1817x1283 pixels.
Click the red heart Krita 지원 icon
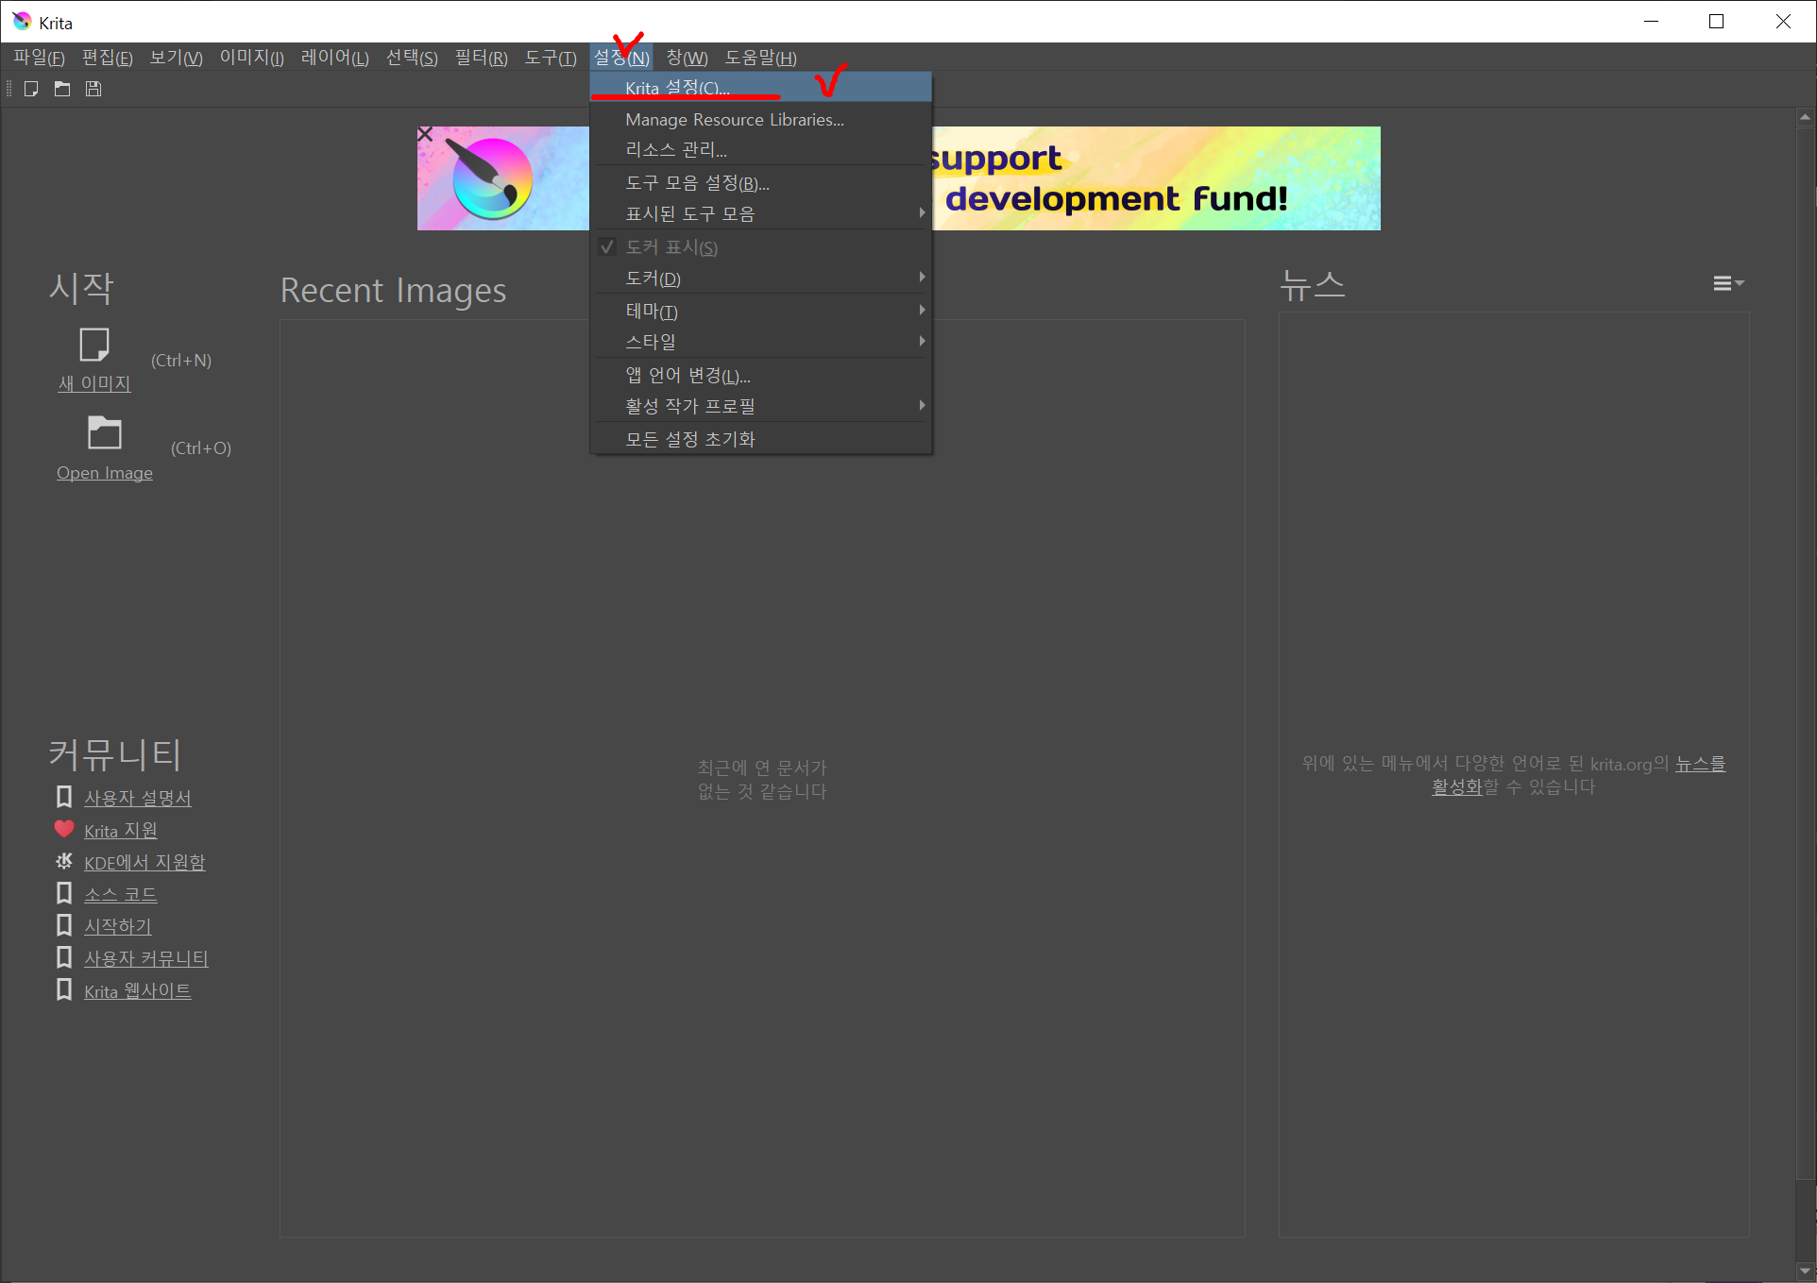coord(64,830)
